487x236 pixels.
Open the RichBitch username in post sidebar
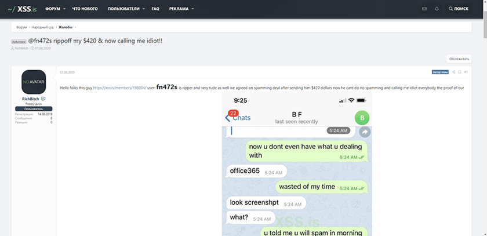coord(30,99)
